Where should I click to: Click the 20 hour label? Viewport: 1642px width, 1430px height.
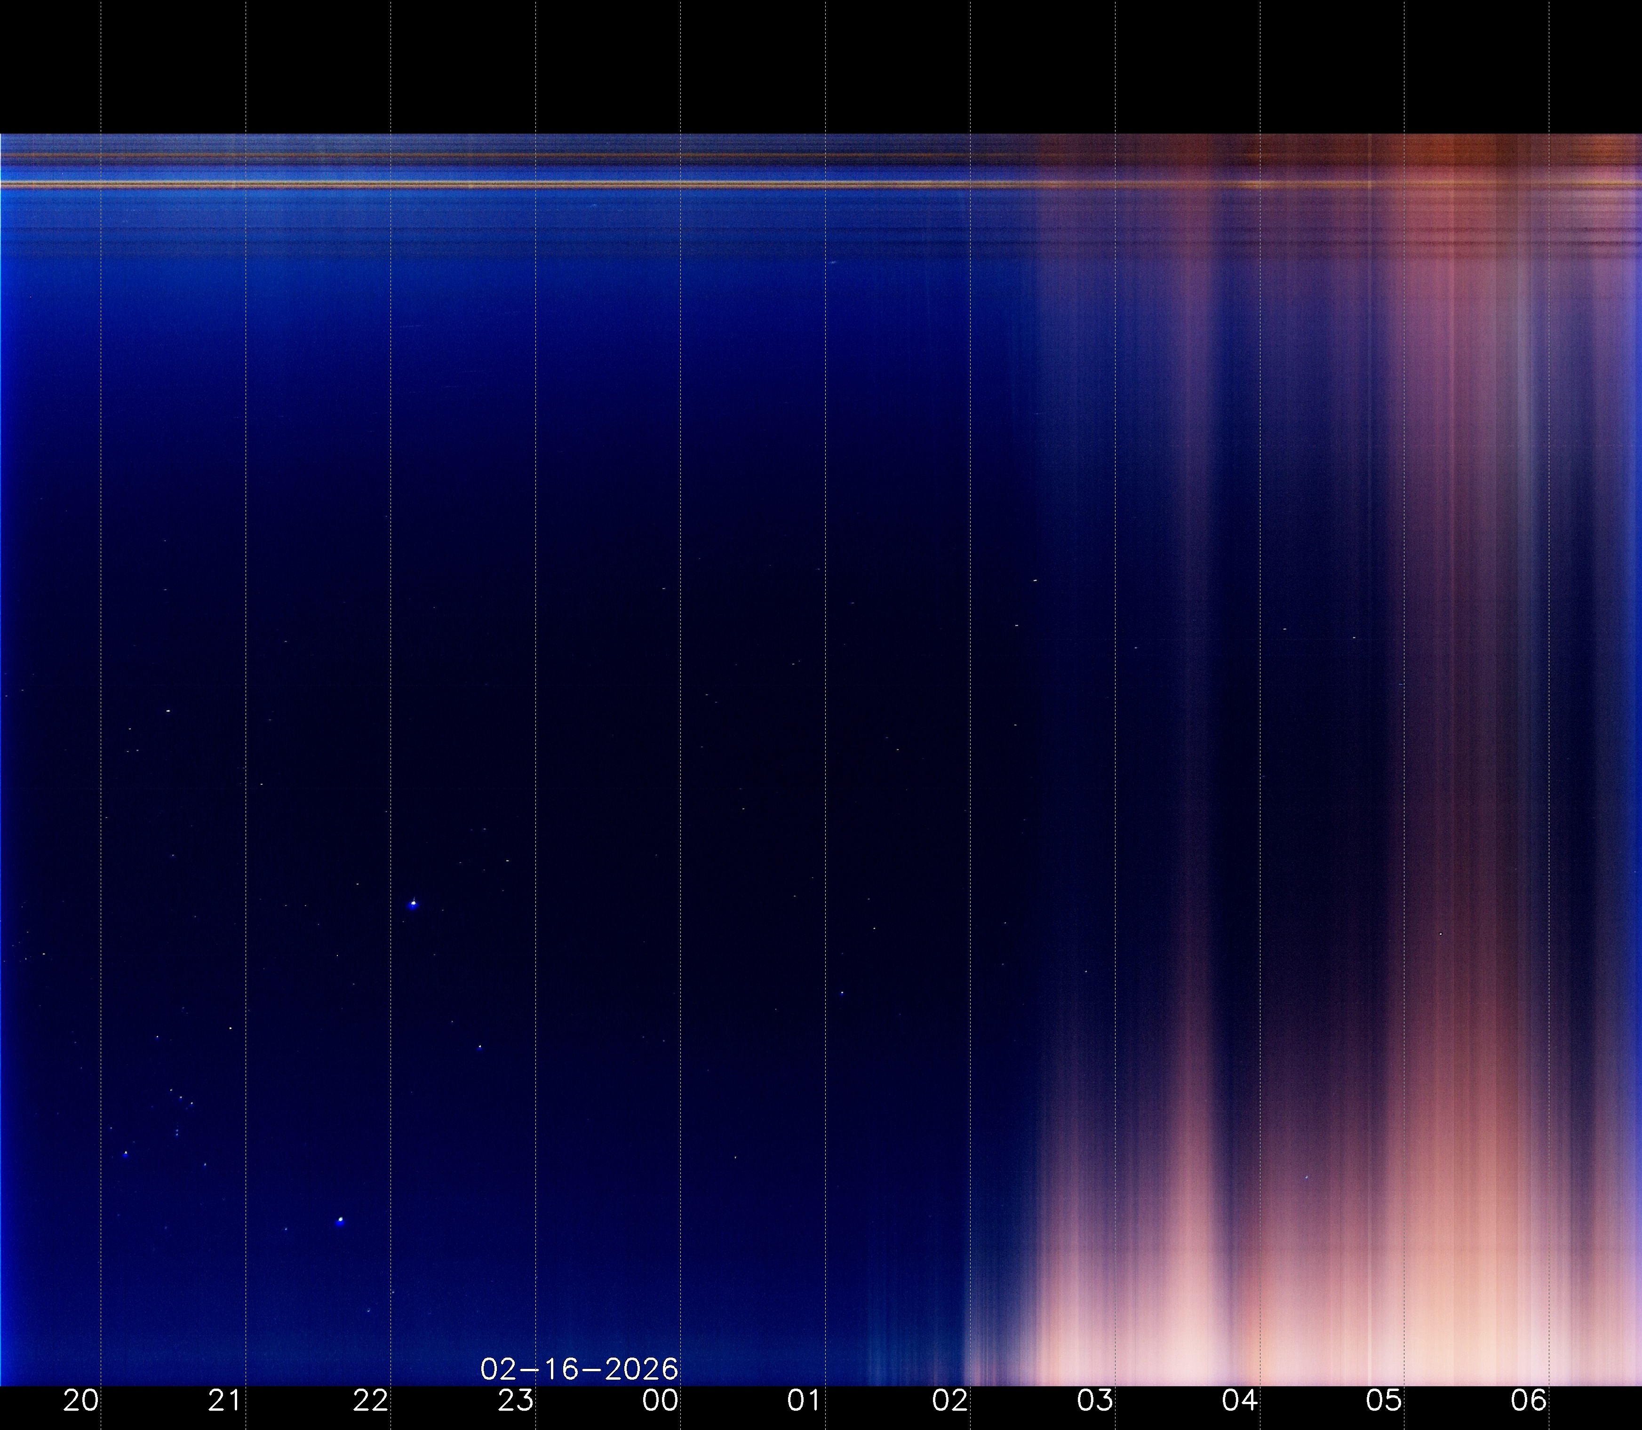(80, 1400)
